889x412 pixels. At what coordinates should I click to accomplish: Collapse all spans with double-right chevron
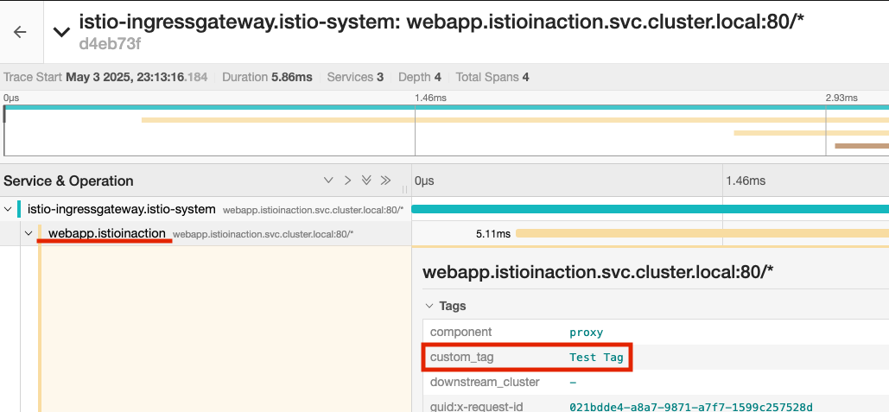(385, 181)
